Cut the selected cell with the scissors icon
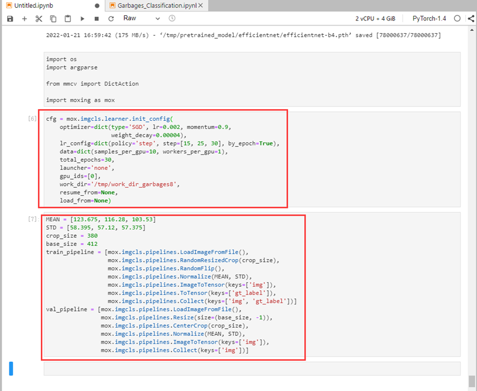 (39, 19)
